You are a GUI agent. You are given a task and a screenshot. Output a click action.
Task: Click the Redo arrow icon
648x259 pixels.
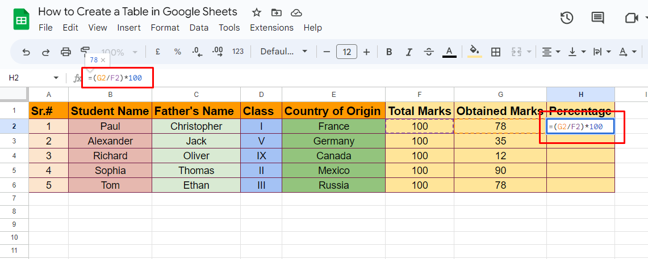click(x=46, y=52)
